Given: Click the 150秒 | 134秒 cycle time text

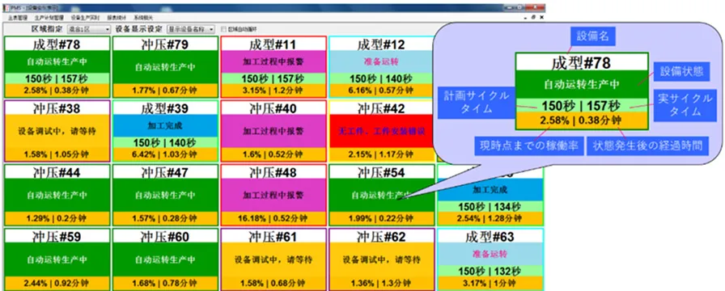Looking at the screenshot, I should tap(490, 206).
